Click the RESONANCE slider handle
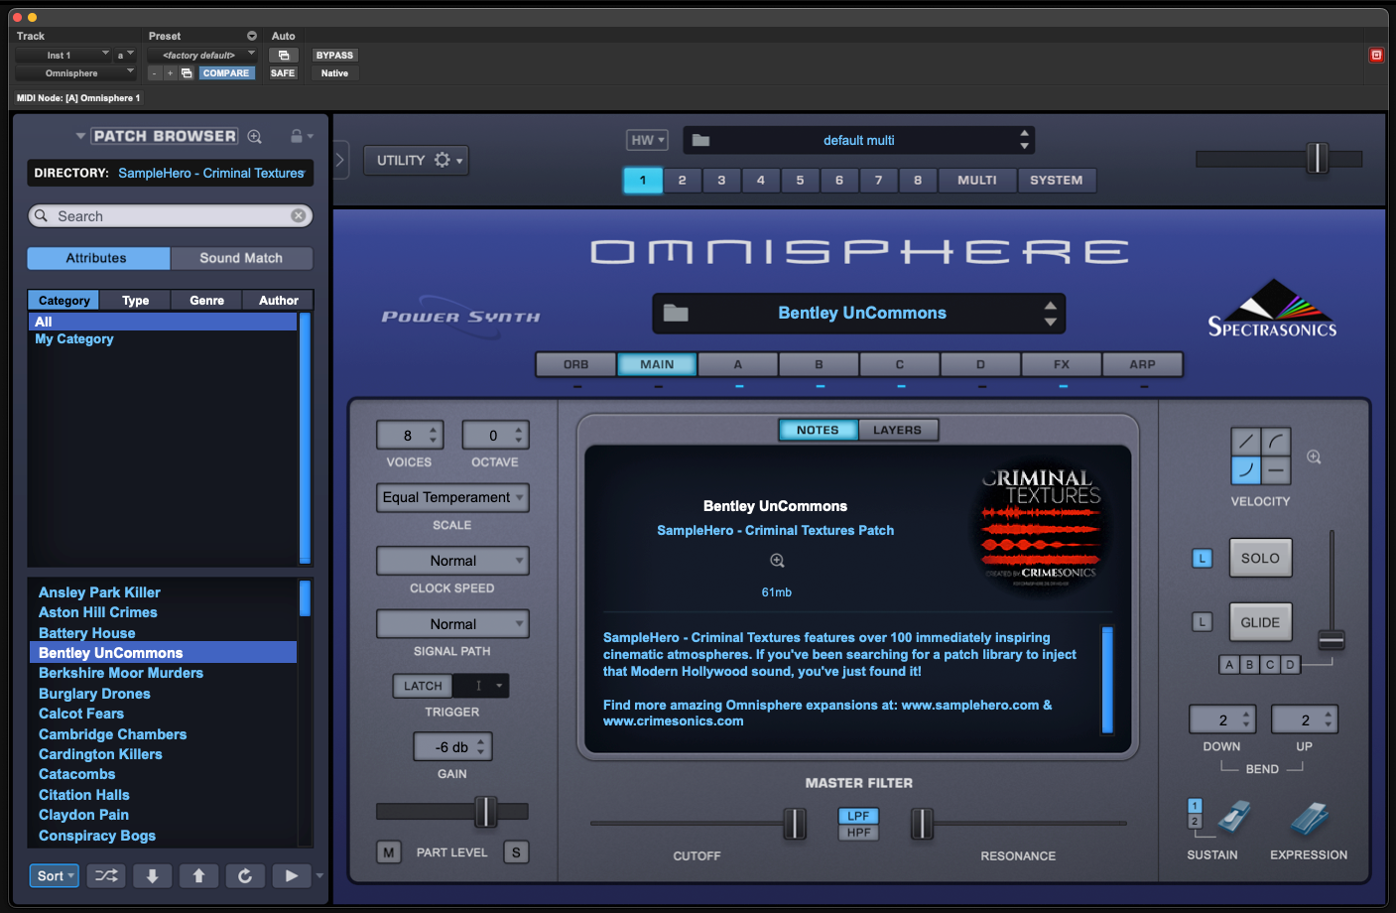 tap(922, 823)
